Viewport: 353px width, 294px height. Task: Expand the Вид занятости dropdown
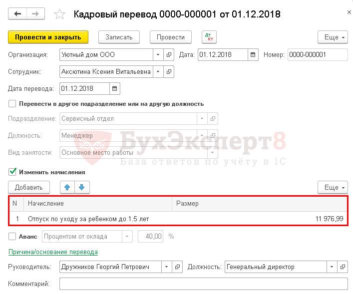[x=213, y=153]
